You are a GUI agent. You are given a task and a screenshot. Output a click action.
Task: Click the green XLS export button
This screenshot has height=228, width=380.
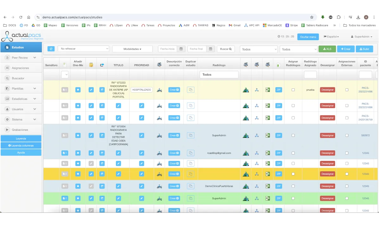click(x=327, y=49)
